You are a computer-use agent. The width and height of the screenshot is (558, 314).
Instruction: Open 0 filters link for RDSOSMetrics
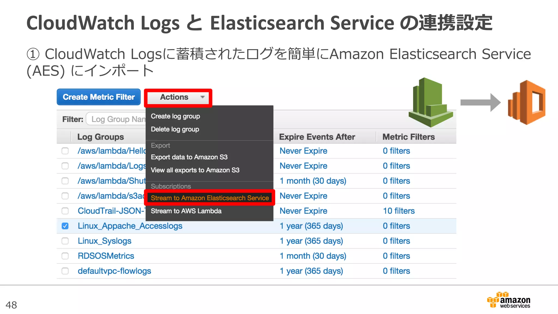396,256
